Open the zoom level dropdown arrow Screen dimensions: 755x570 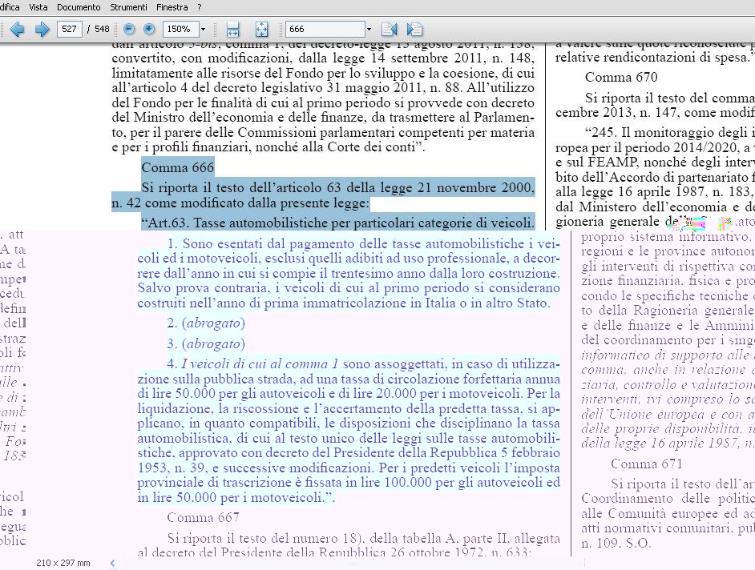coord(204,29)
